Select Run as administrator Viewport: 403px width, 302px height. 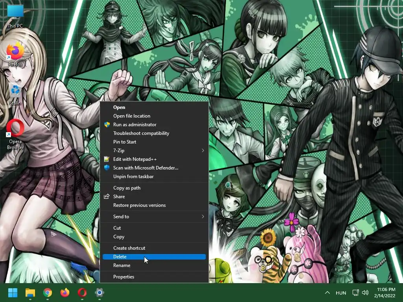154,125
